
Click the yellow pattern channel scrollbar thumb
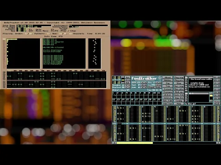pyautogui.click(x=135, y=143)
